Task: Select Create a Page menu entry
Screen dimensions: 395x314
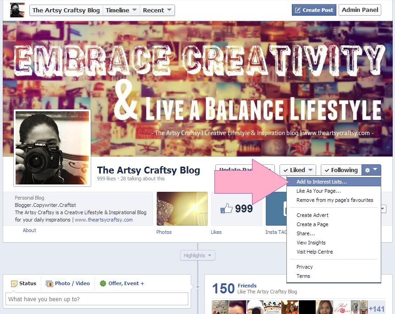Action: 334,224
